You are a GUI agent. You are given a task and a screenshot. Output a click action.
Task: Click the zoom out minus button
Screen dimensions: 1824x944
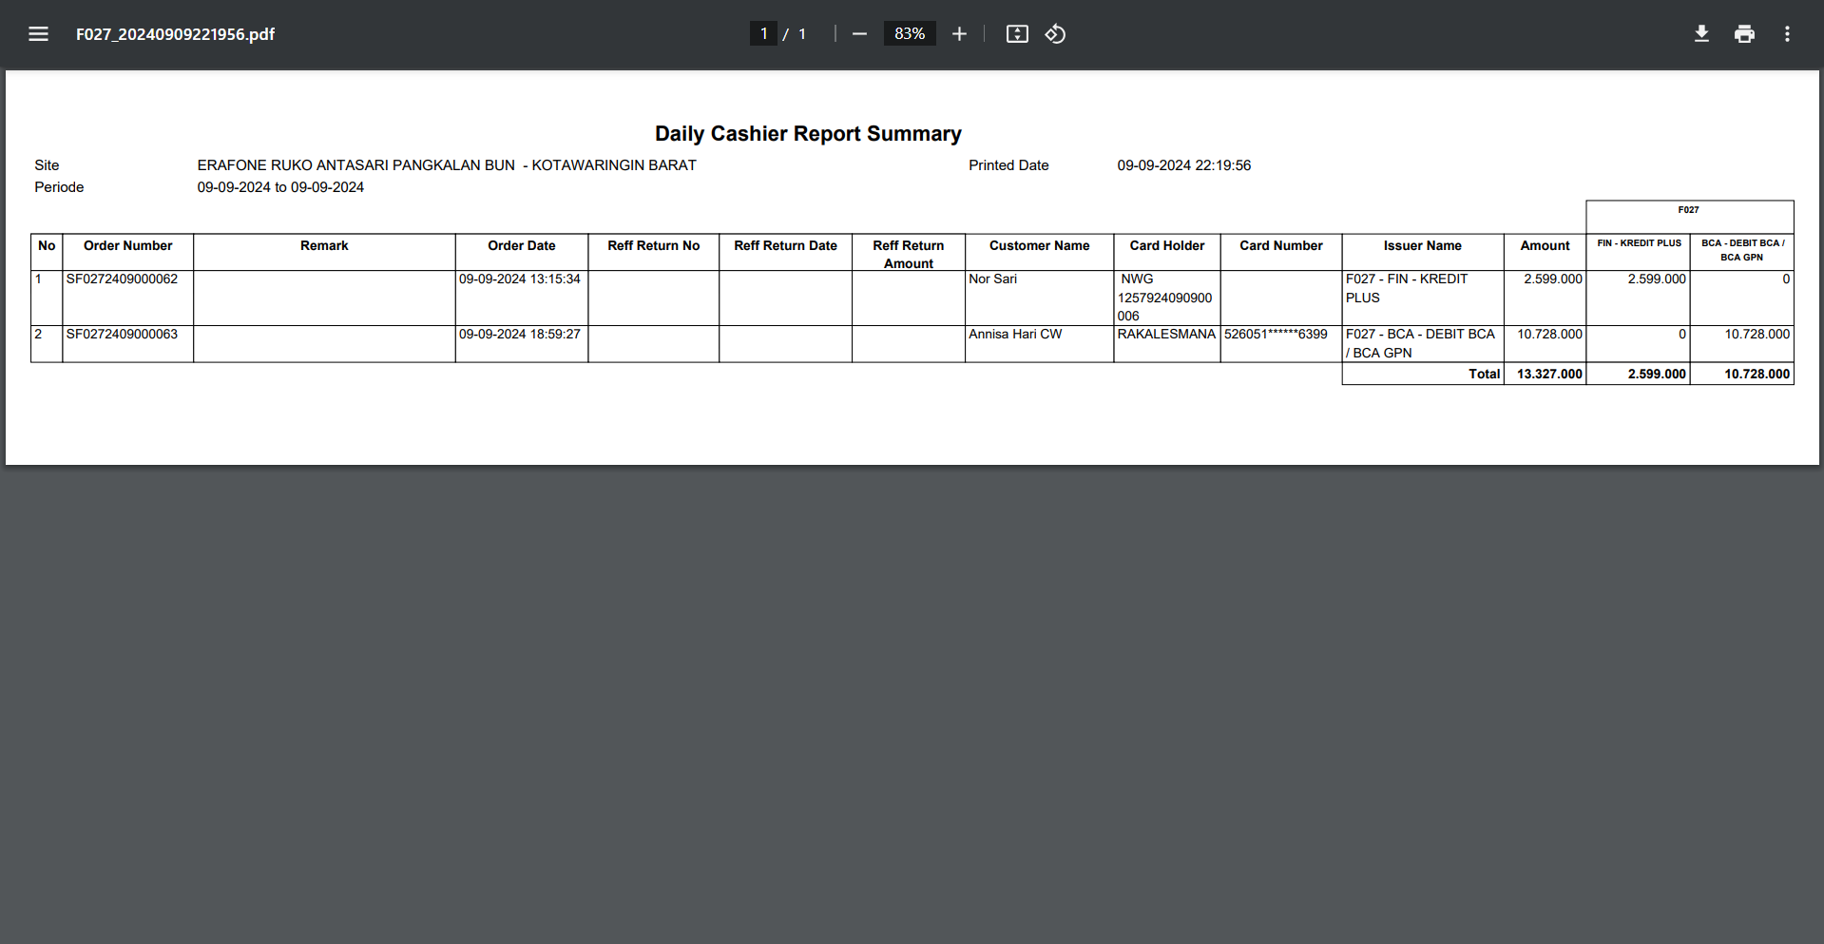[859, 34]
